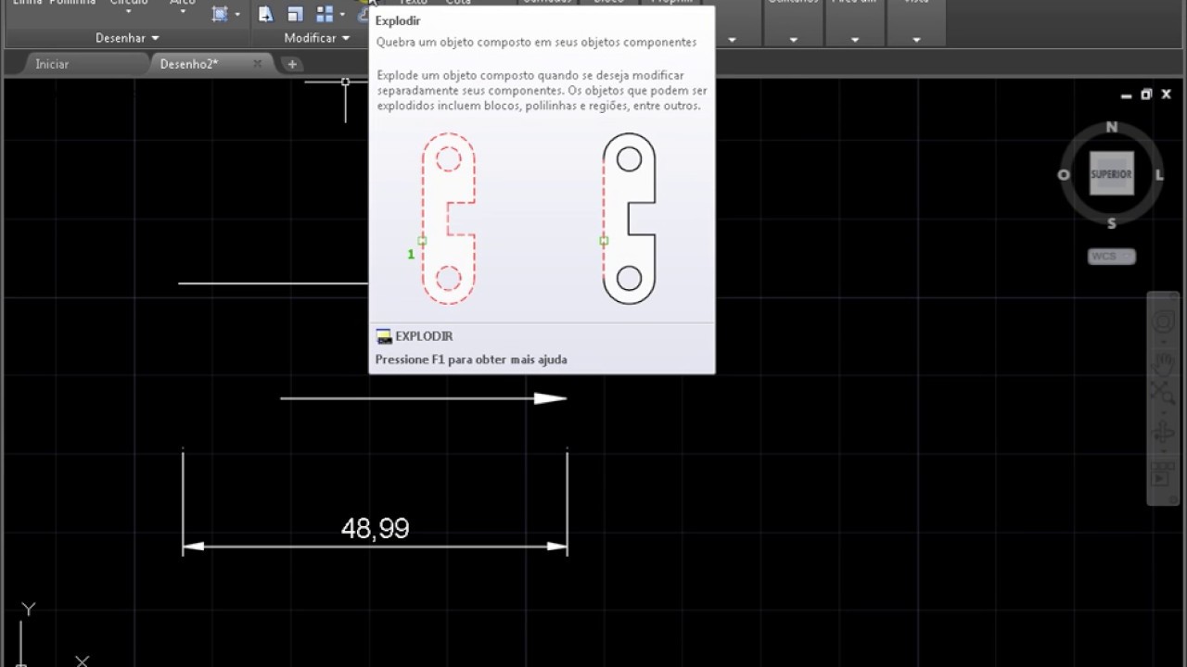Click the Texto tool label in ribbon
1187x667 pixels.
[413, 3]
